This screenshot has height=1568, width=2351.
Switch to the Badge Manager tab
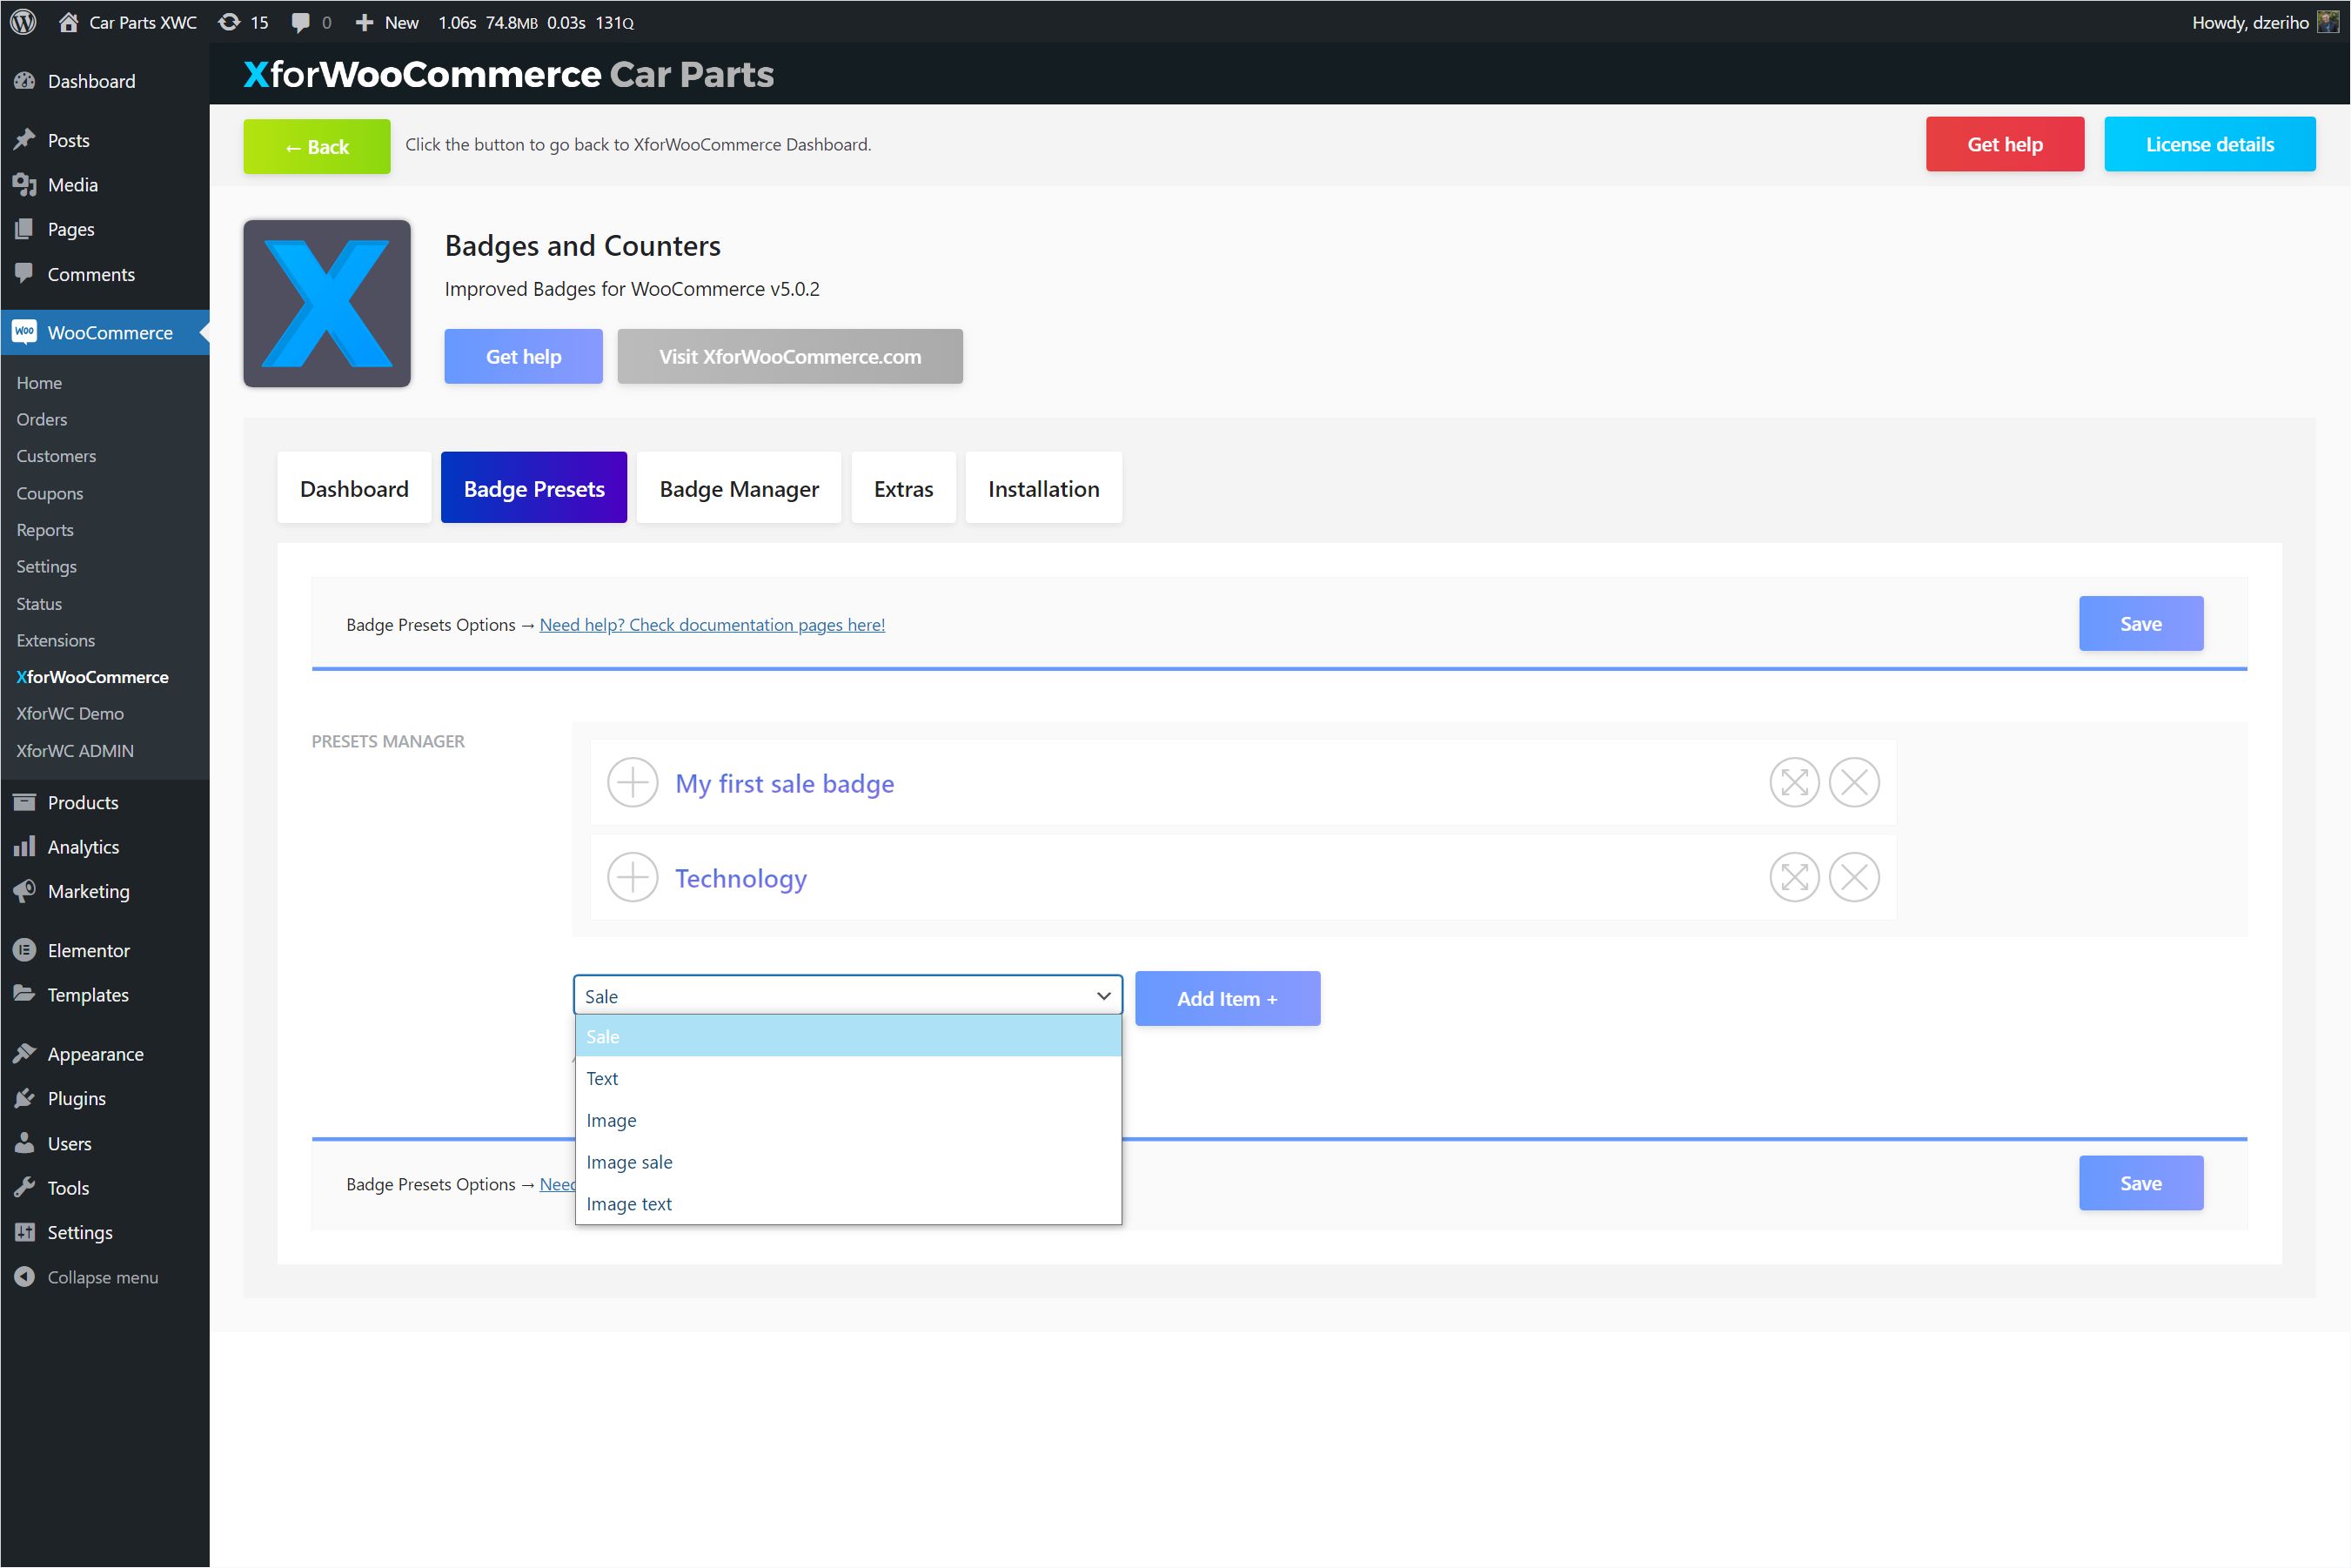tap(738, 486)
